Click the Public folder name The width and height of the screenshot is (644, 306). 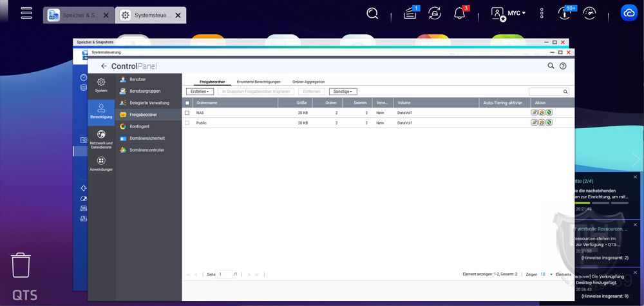(201, 123)
